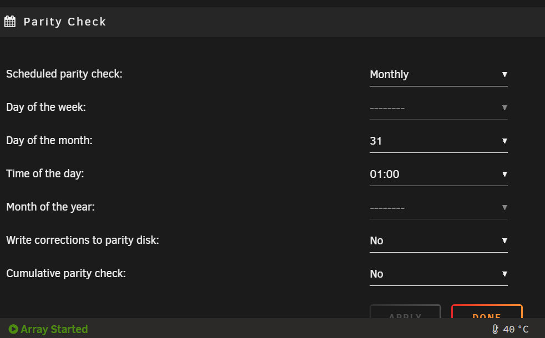Click the Array Started status text

(x=54, y=329)
